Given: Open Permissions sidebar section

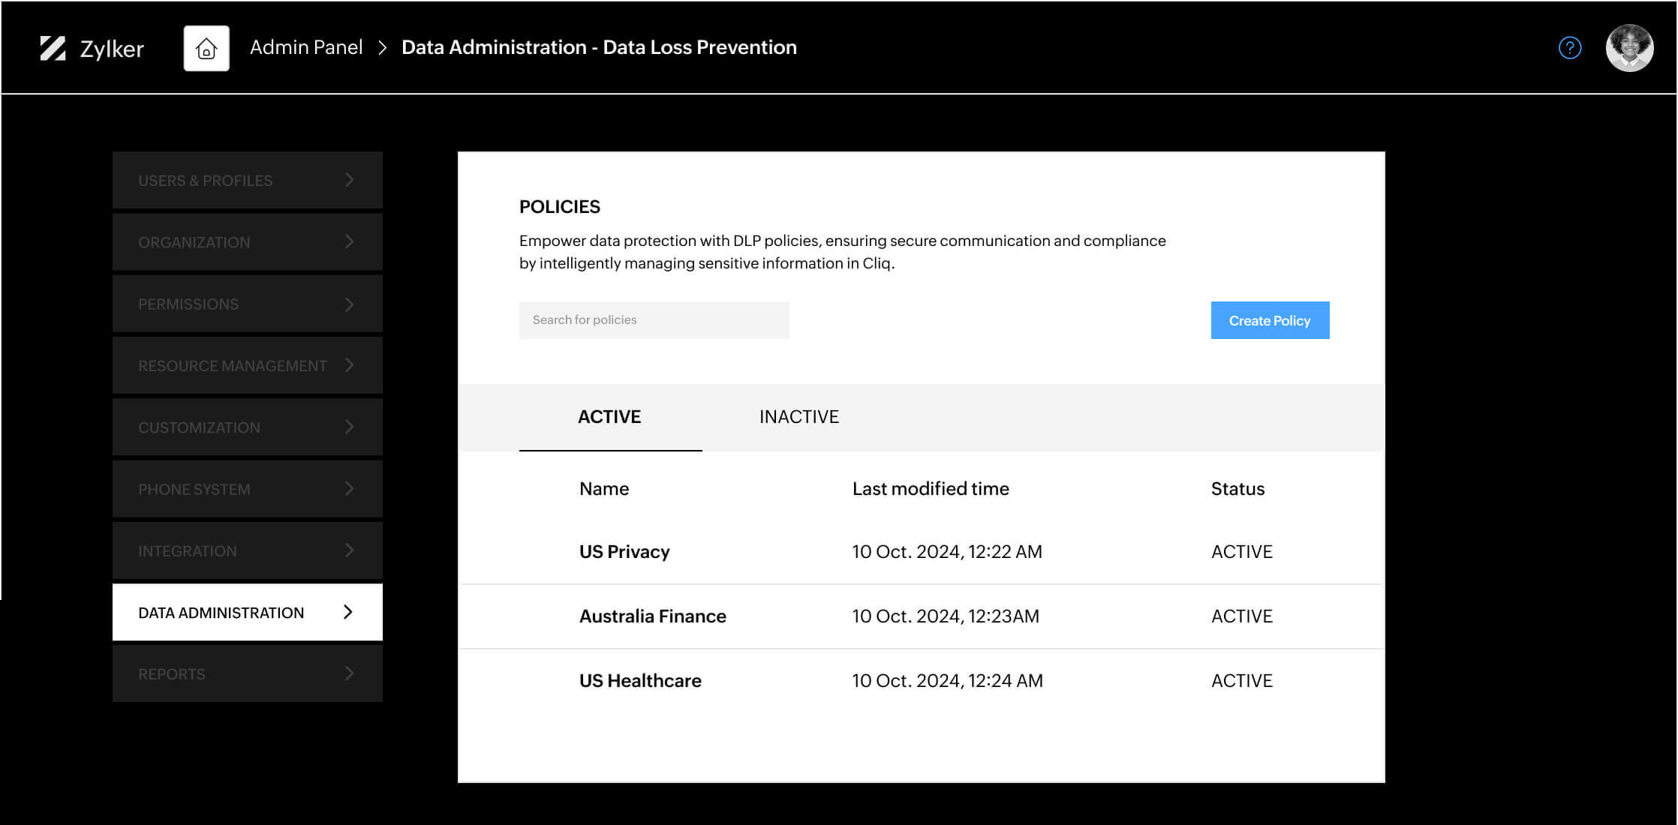Looking at the screenshot, I should coord(248,304).
